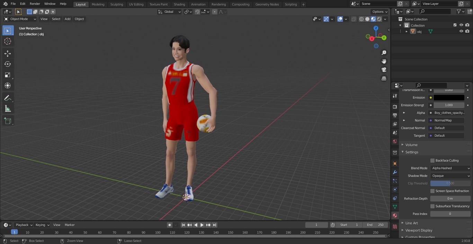The image size is (473, 244).
Task: Switch to the Sculpting workspace tab
Action: click(117, 4)
